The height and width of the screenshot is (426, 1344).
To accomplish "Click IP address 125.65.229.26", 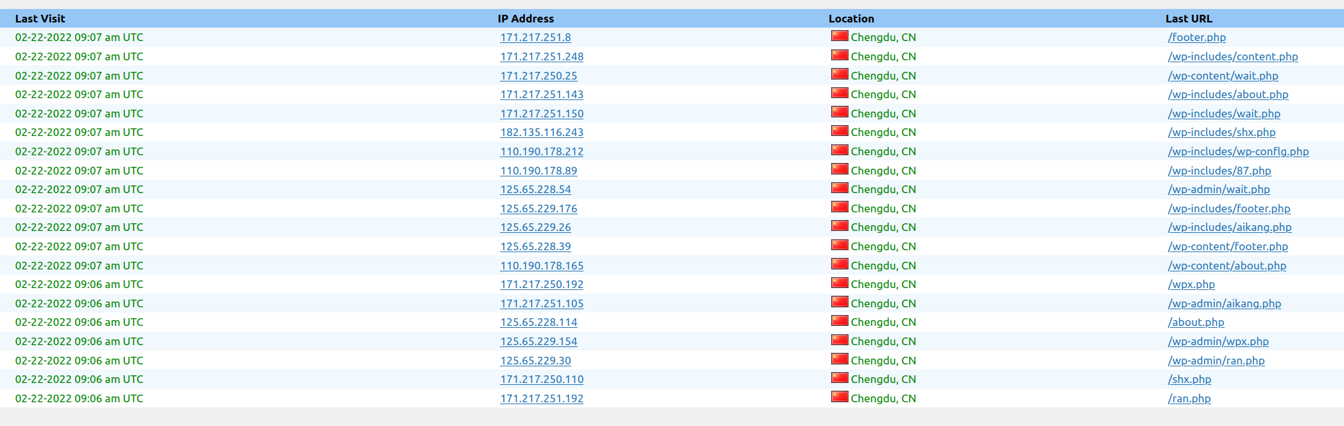I will coord(535,227).
